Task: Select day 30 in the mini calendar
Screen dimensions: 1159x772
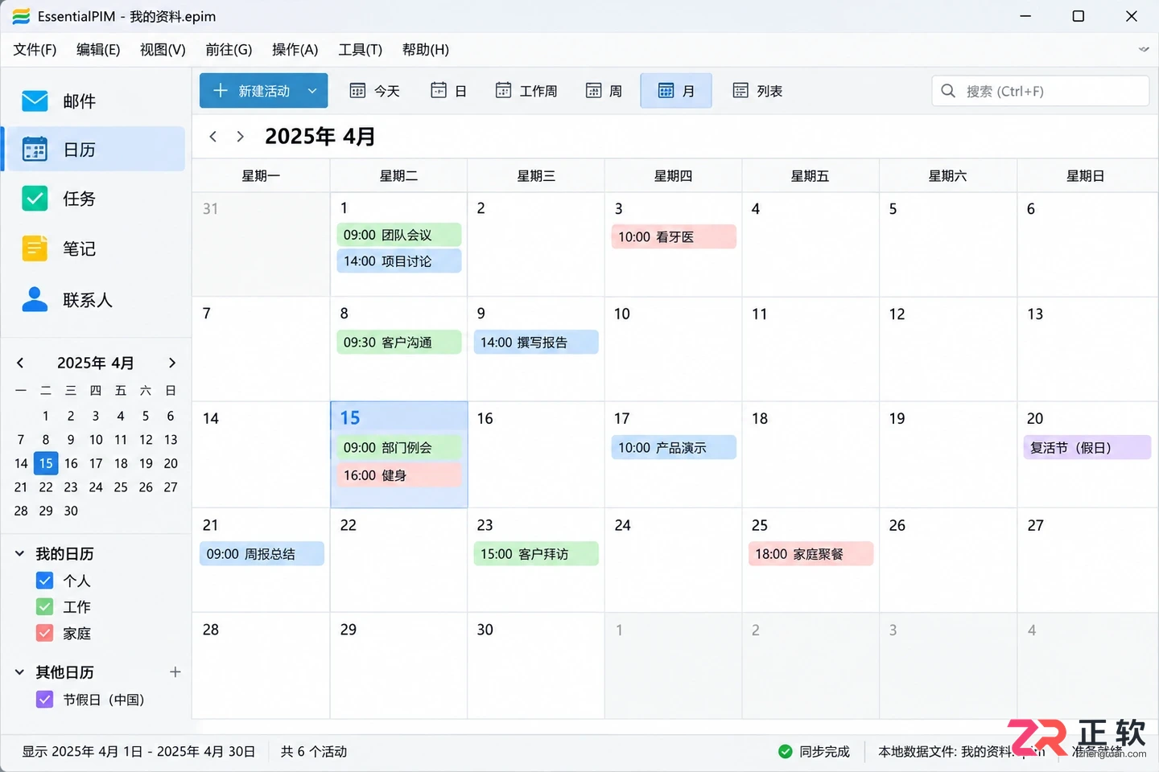Action: click(x=71, y=511)
